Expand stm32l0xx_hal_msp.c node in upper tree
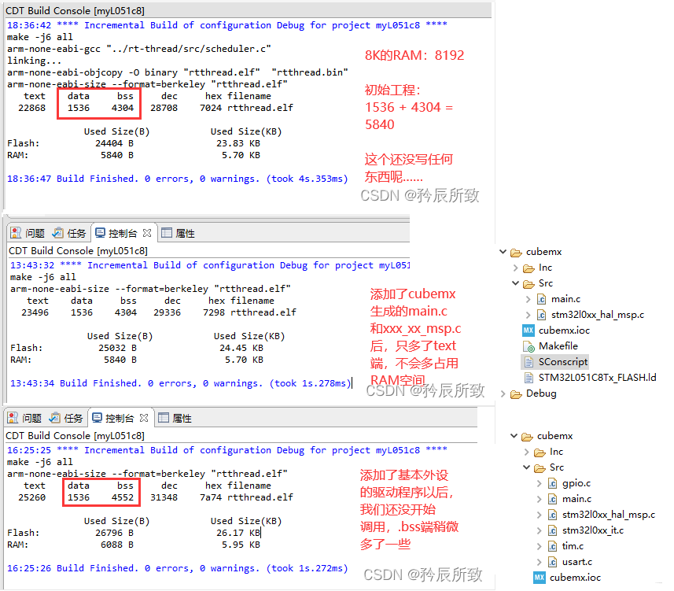 click(529, 315)
